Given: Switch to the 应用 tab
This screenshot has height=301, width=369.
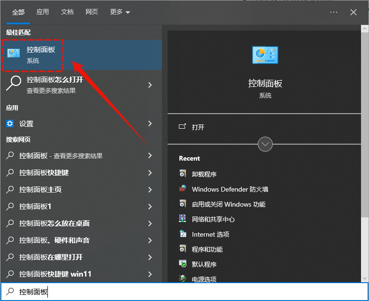Looking at the screenshot, I should [43, 12].
